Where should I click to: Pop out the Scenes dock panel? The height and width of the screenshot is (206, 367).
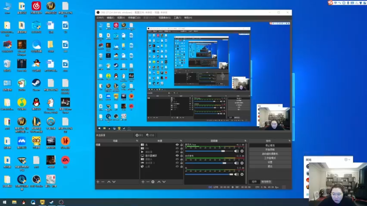click(137, 141)
